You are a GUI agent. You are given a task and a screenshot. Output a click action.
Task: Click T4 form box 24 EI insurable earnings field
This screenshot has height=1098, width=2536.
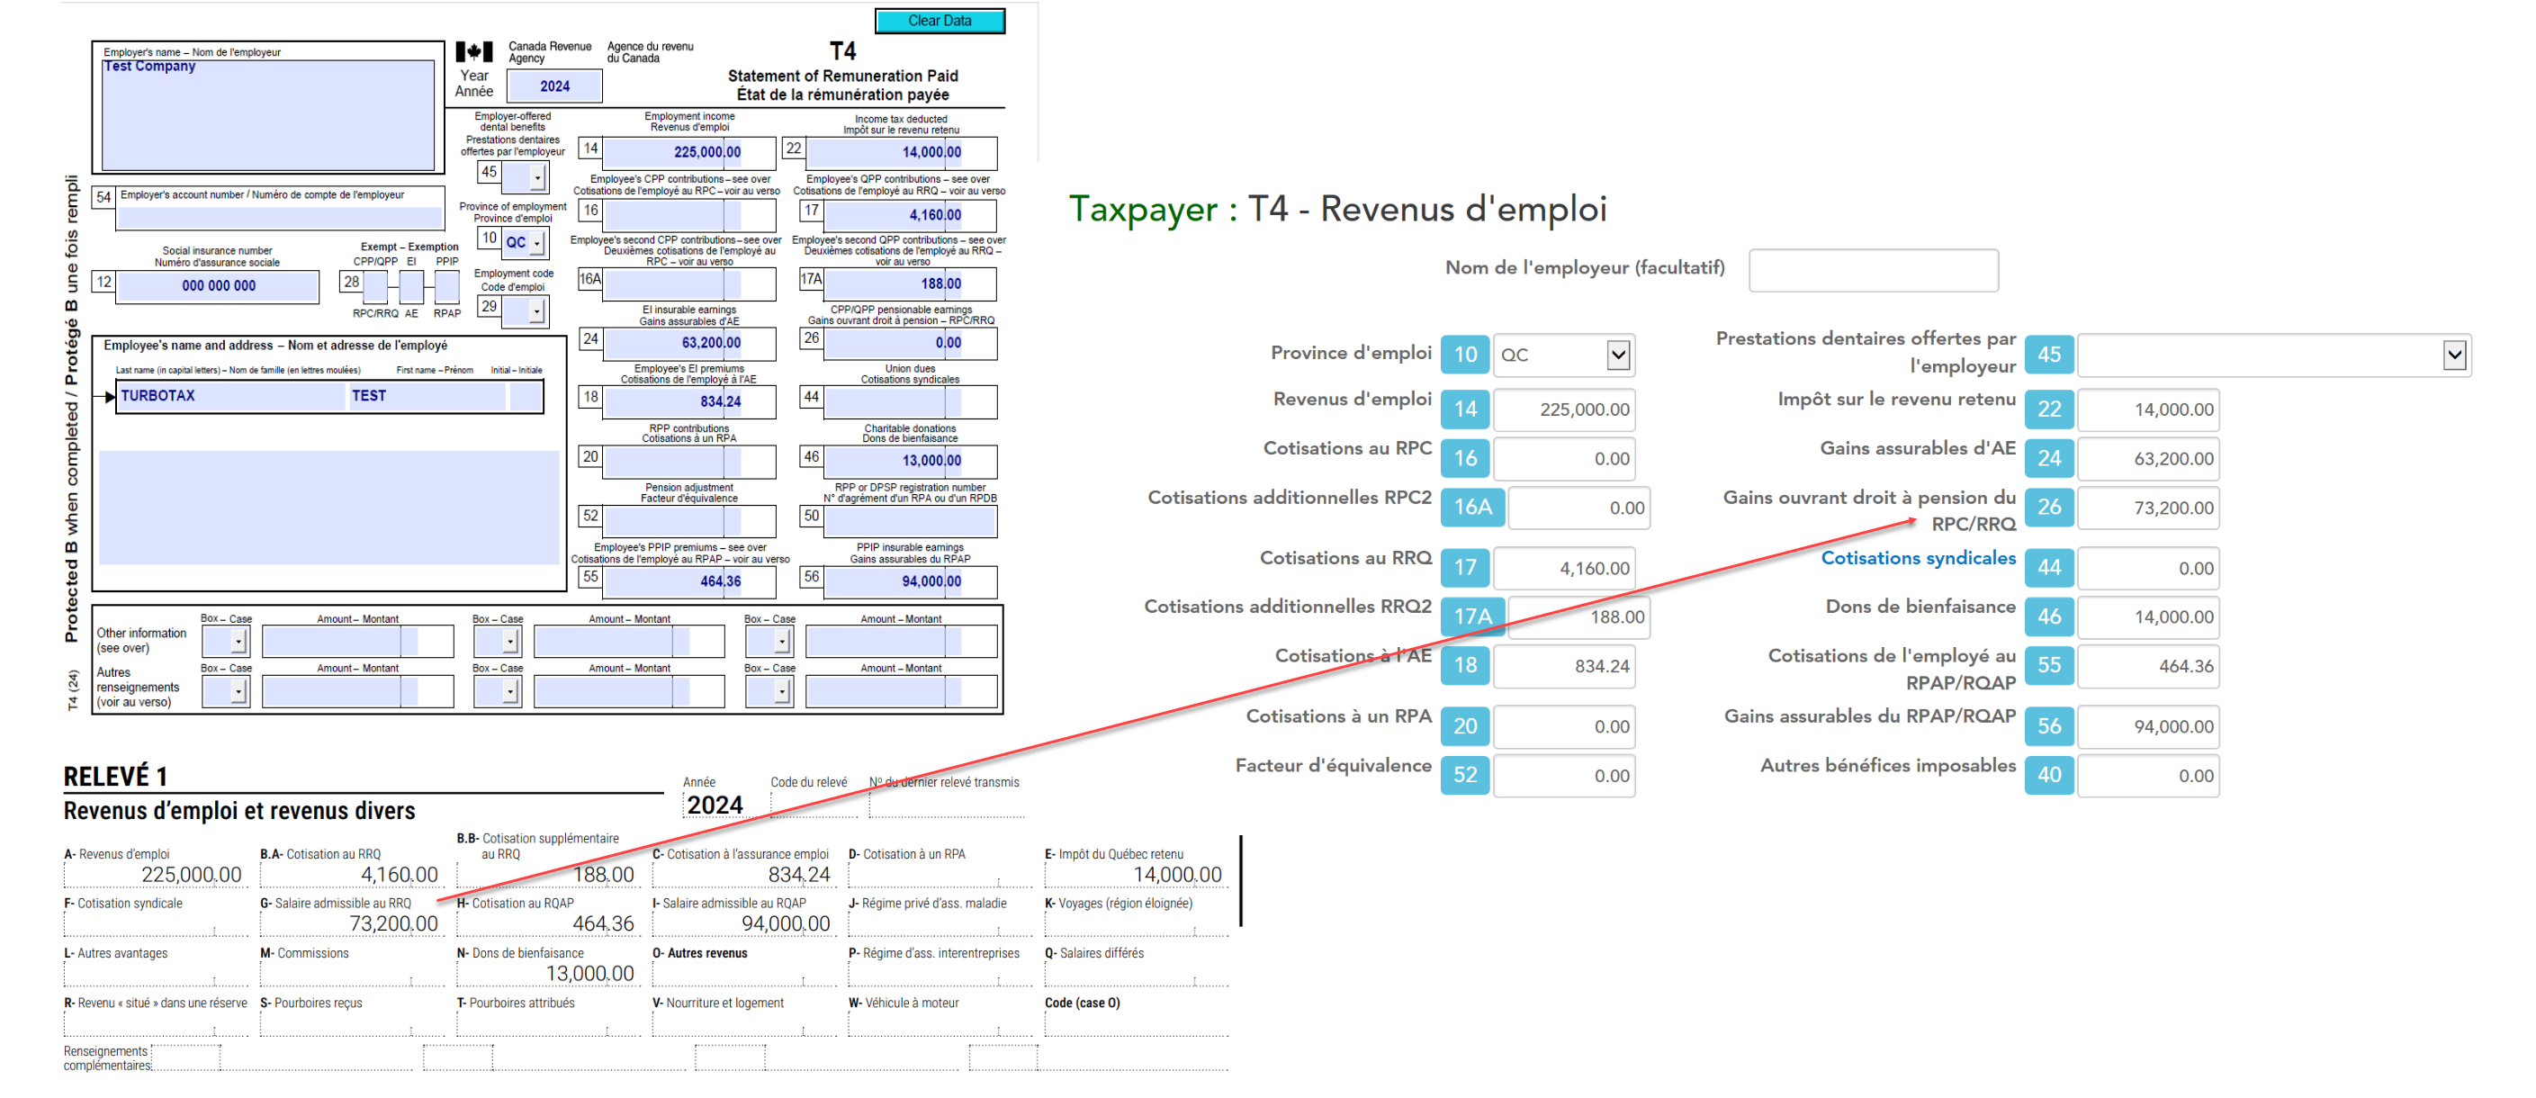coord(688,343)
